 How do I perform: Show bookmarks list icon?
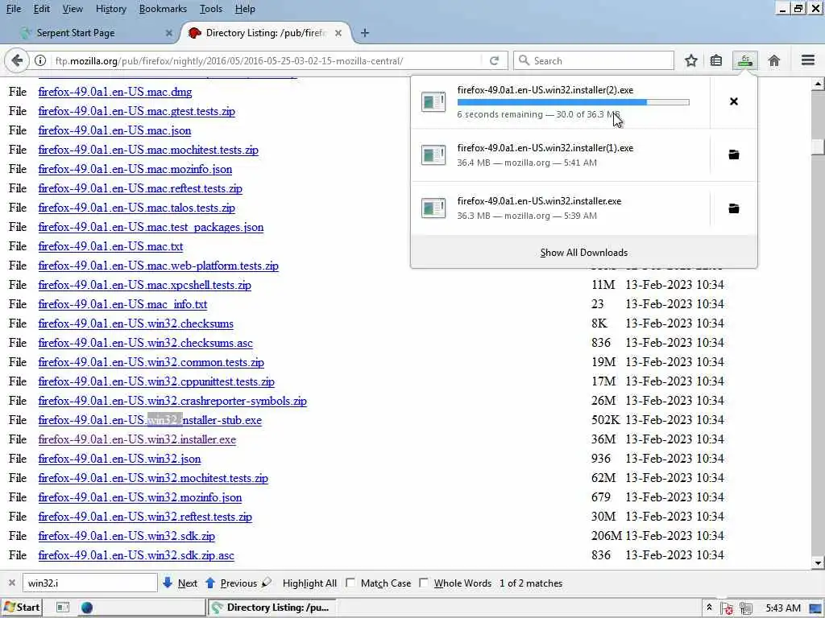716,60
